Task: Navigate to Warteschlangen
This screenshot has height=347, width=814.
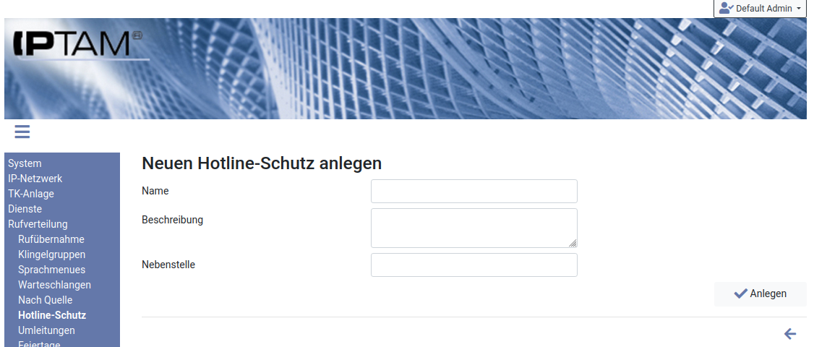Action: click(54, 285)
